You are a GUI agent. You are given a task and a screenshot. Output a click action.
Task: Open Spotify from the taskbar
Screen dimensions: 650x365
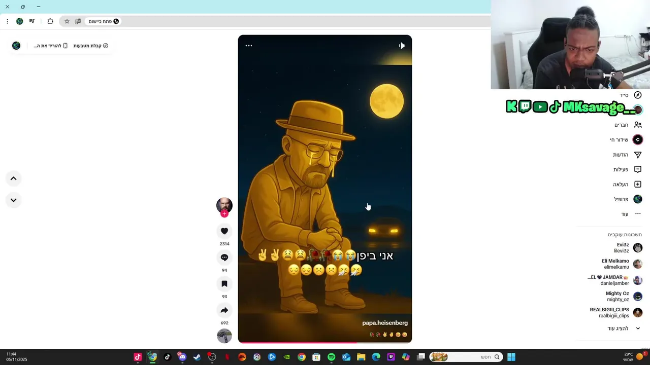coord(331,357)
